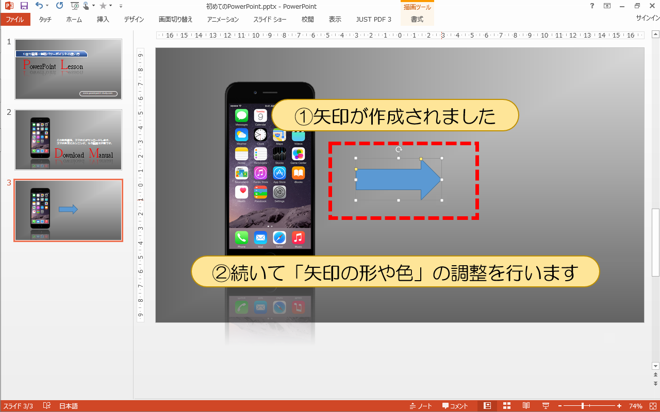
Task: Toggle the コメント comments pane button
Action: (455, 406)
